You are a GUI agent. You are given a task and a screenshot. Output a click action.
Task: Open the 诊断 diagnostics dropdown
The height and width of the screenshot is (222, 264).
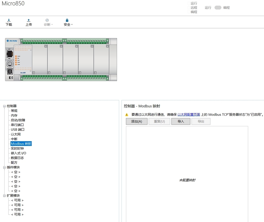[x=48, y=22]
